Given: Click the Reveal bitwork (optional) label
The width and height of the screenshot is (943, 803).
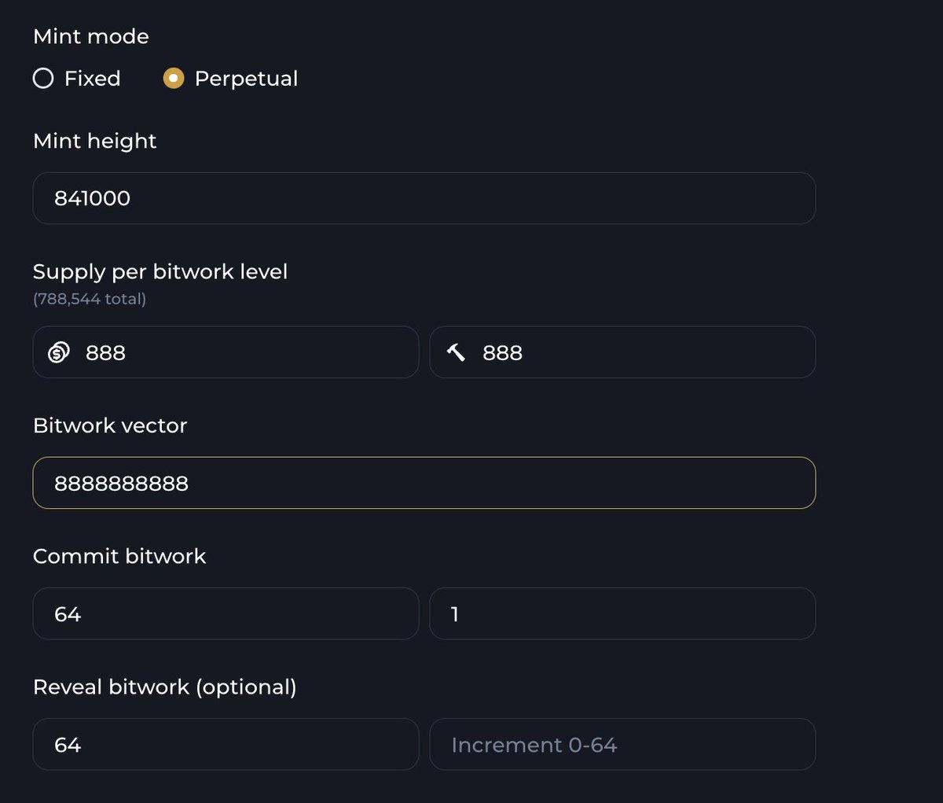Looking at the screenshot, I should (x=165, y=687).
